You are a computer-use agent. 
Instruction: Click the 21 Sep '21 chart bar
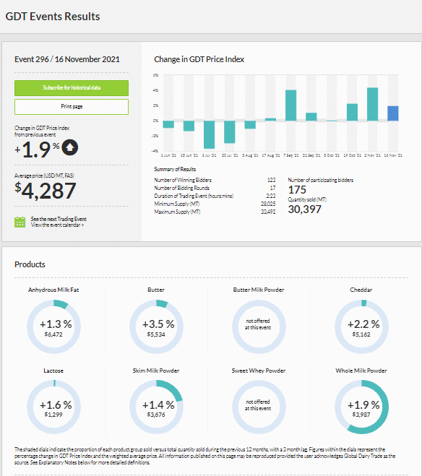(311, 117)
